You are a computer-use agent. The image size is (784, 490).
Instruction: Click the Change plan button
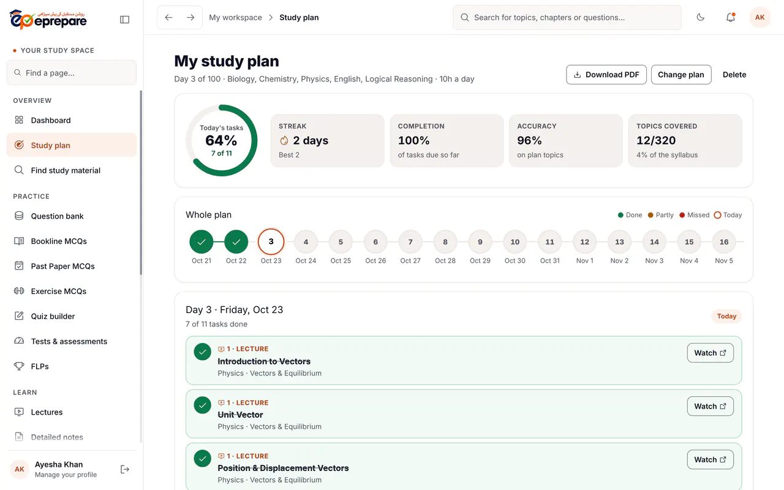(x=681, y=75)
